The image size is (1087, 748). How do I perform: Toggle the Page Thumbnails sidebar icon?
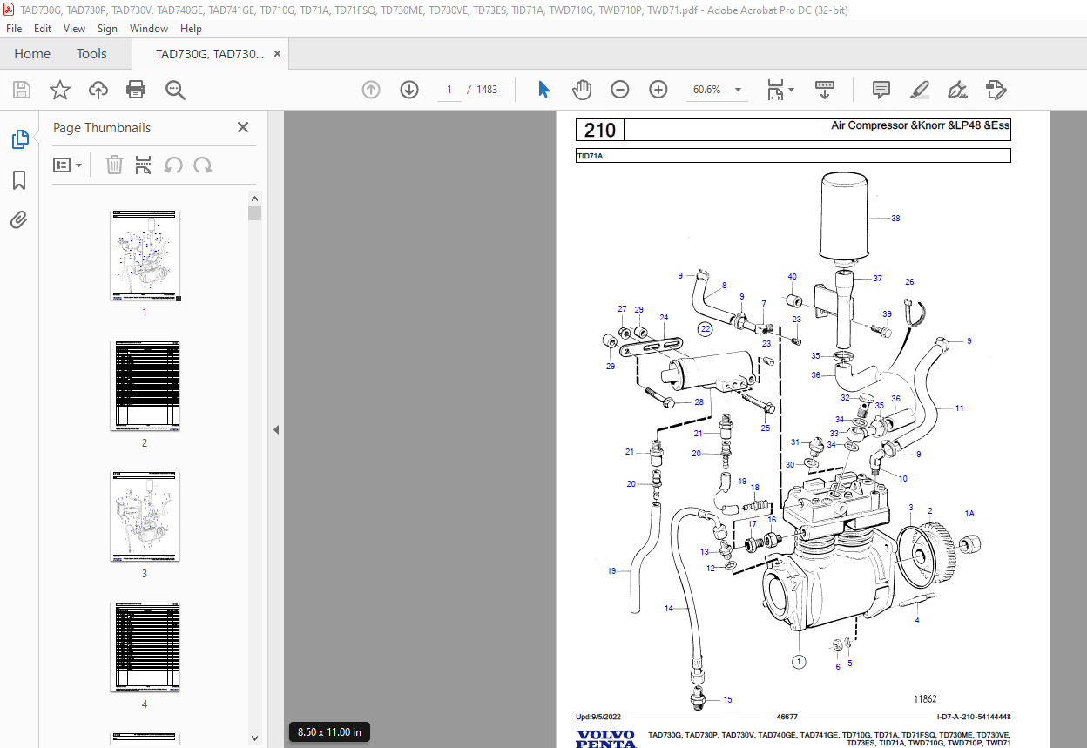pyautogui.click(x=19, y=139)
